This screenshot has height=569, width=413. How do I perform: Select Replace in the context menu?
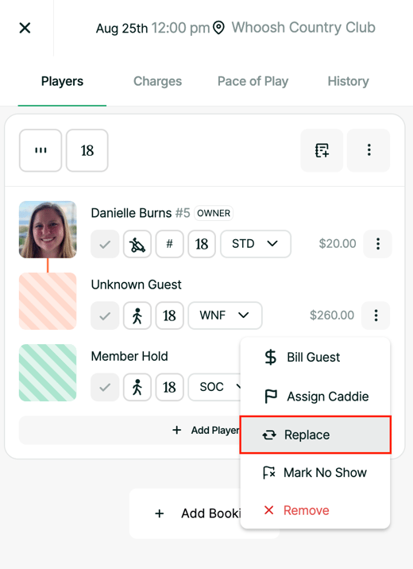315,435
